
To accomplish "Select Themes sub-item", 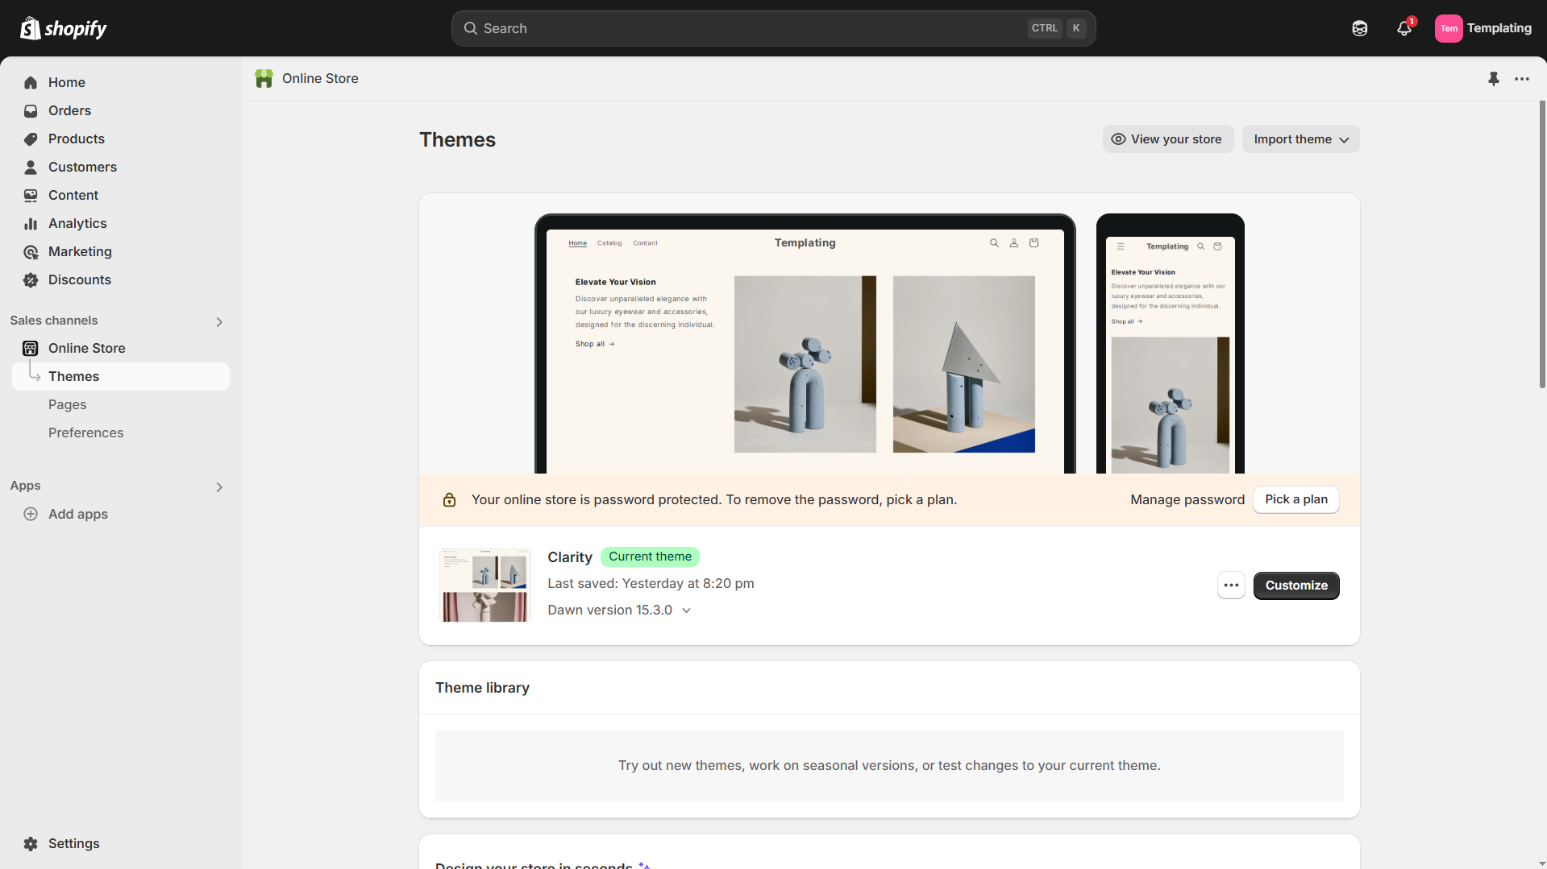I will coord(121,376).
